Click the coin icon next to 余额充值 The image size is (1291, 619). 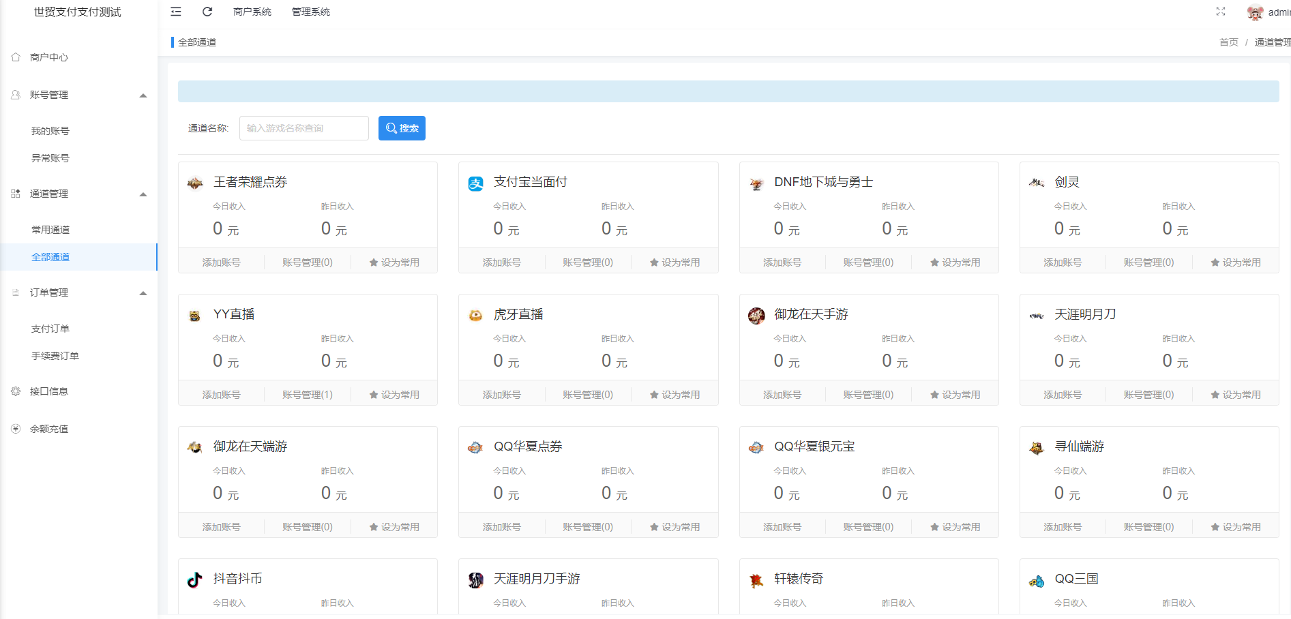15,428
